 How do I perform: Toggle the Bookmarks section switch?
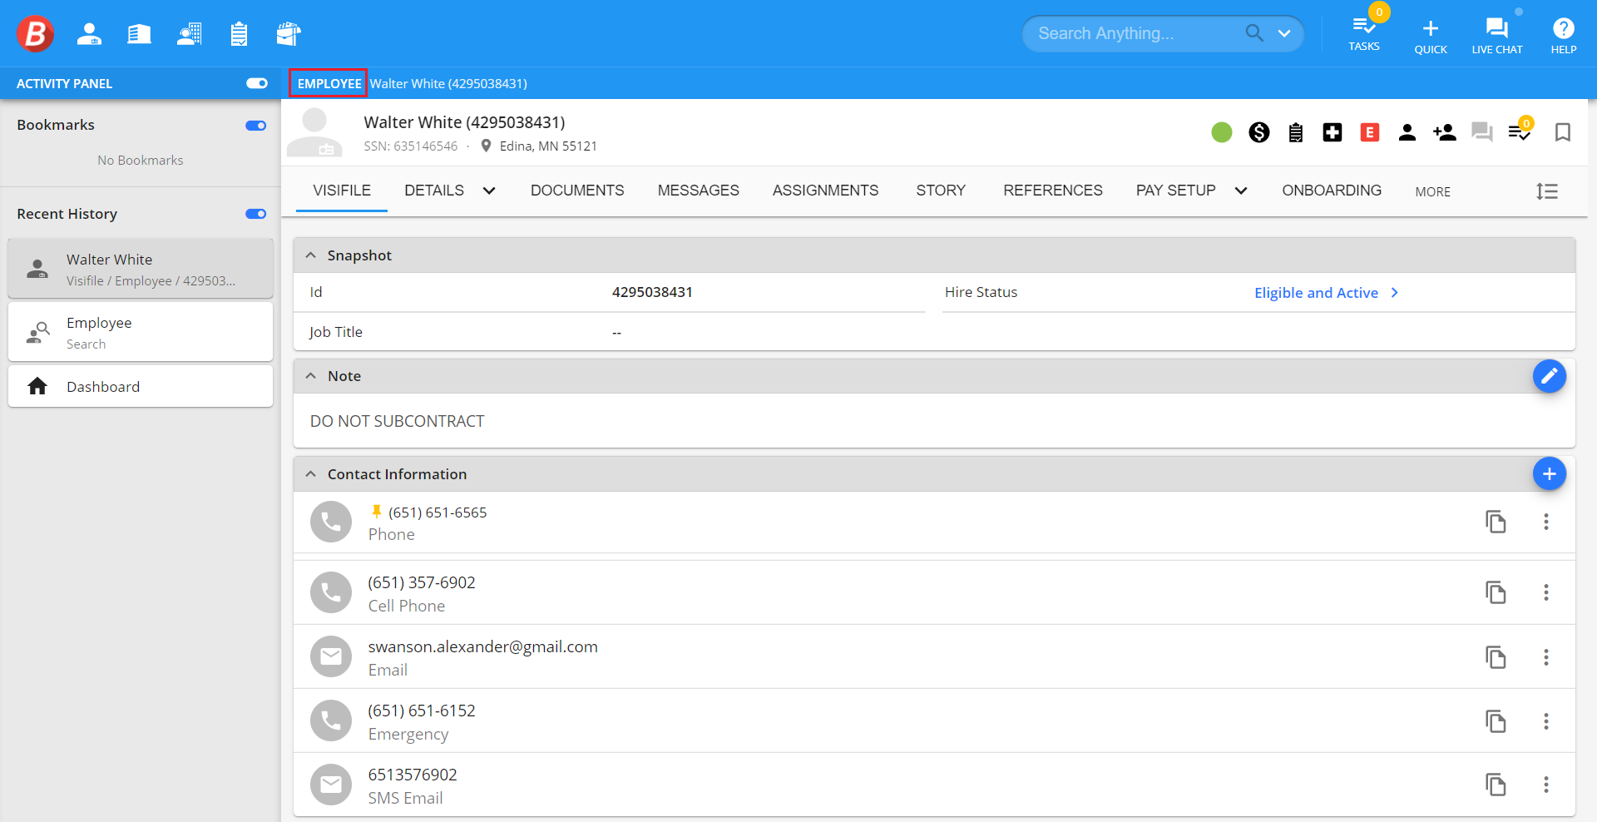click(256, 126)
